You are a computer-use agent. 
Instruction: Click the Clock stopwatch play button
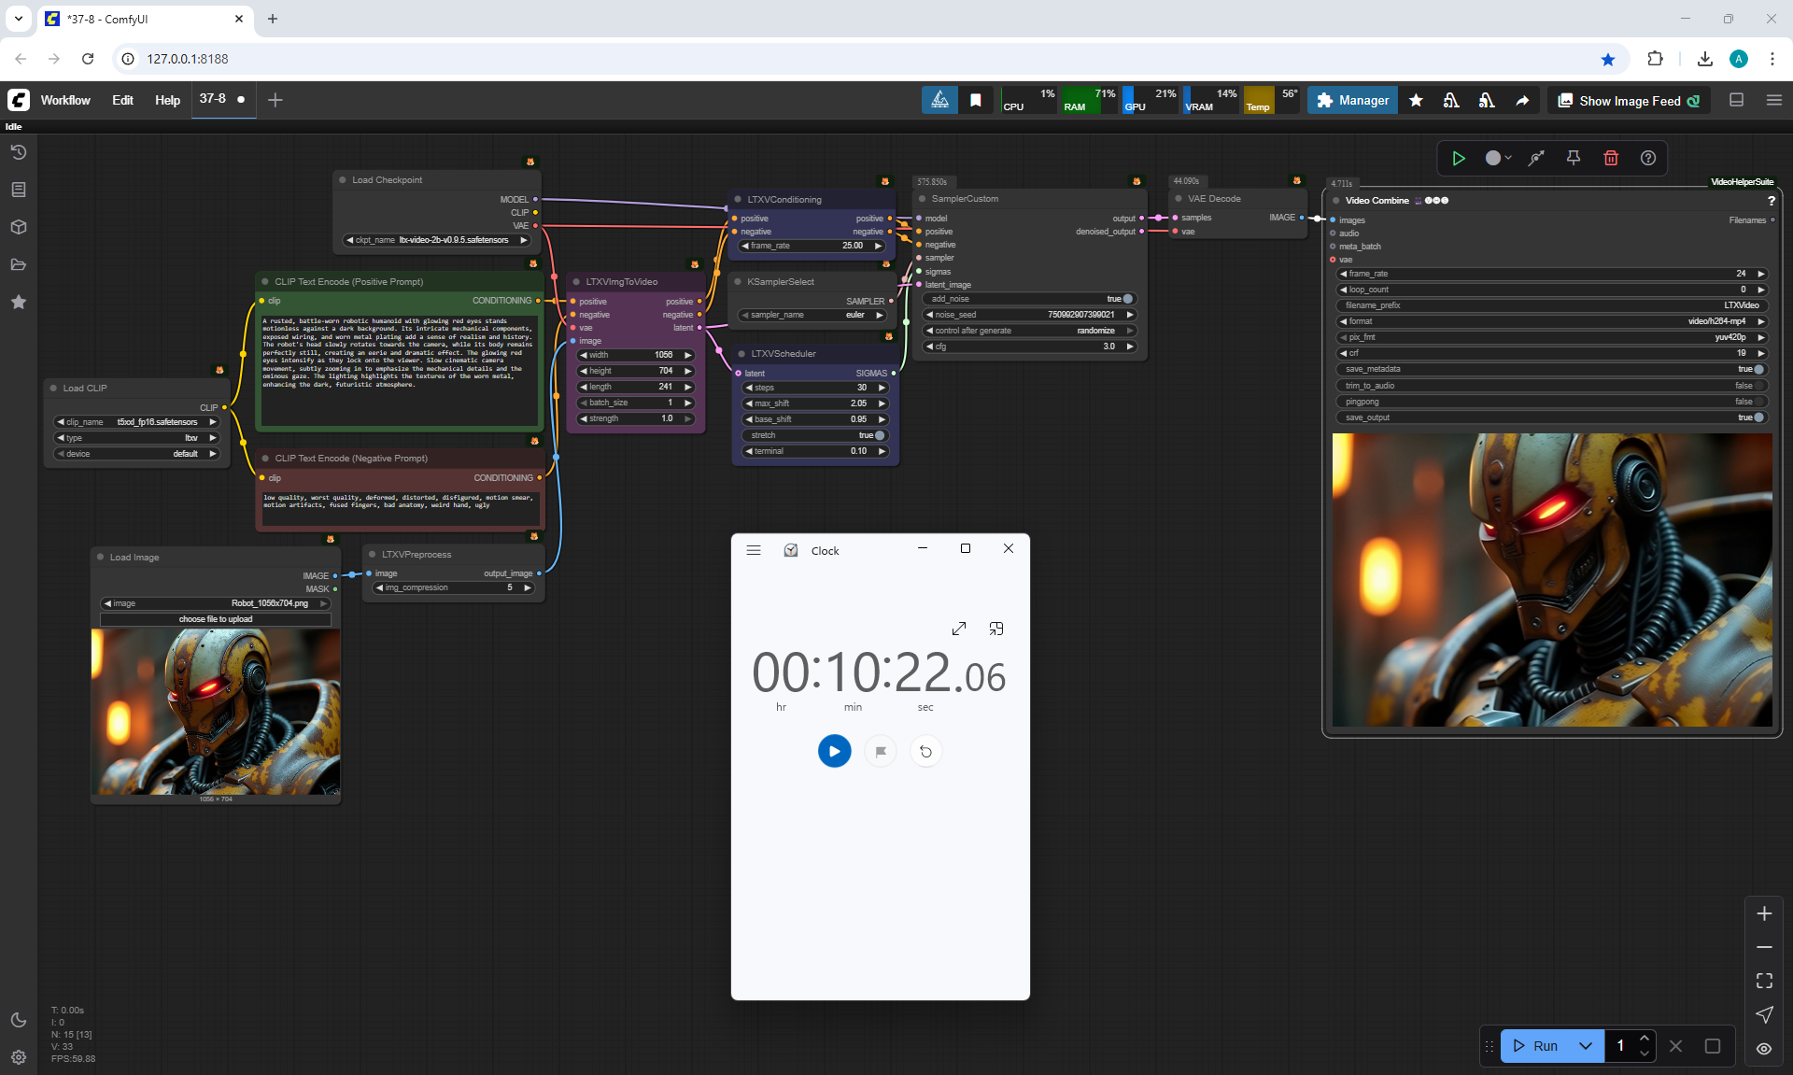[834, 751]
